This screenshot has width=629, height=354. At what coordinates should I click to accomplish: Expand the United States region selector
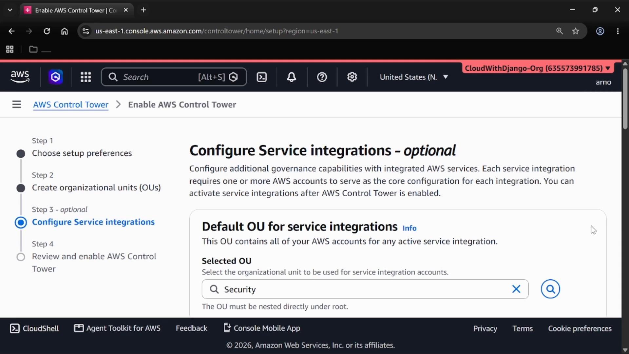(x=414, y=77)
